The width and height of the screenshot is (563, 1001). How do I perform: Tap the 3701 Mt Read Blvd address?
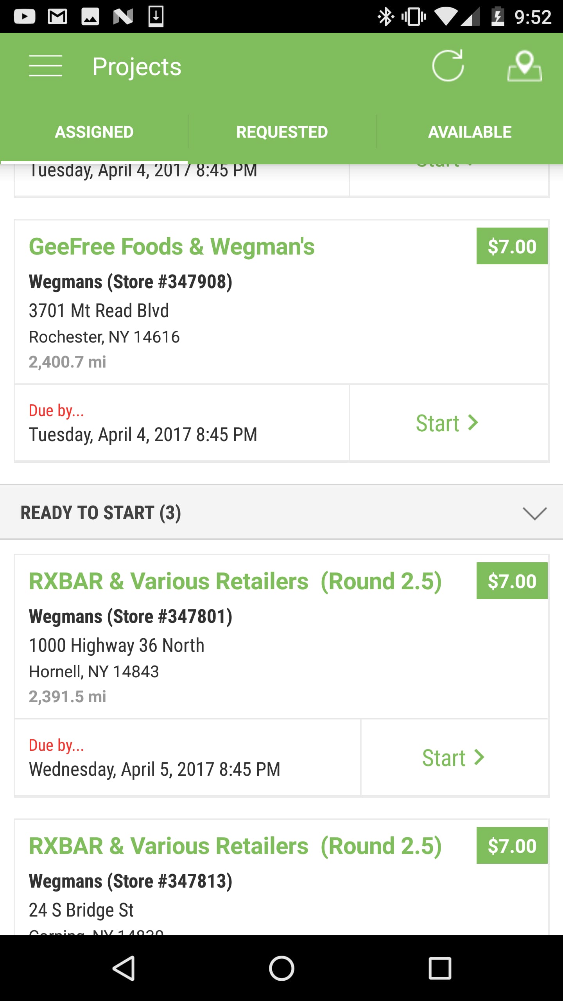coord(99,311)
